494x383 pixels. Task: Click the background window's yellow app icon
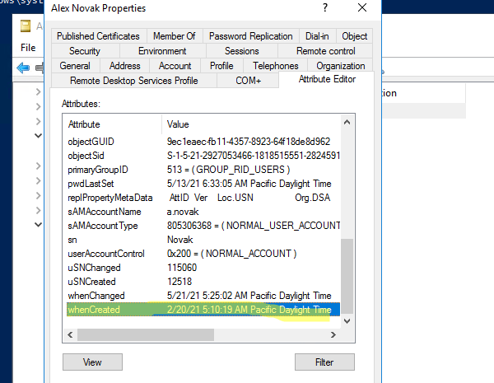[26, 26]
